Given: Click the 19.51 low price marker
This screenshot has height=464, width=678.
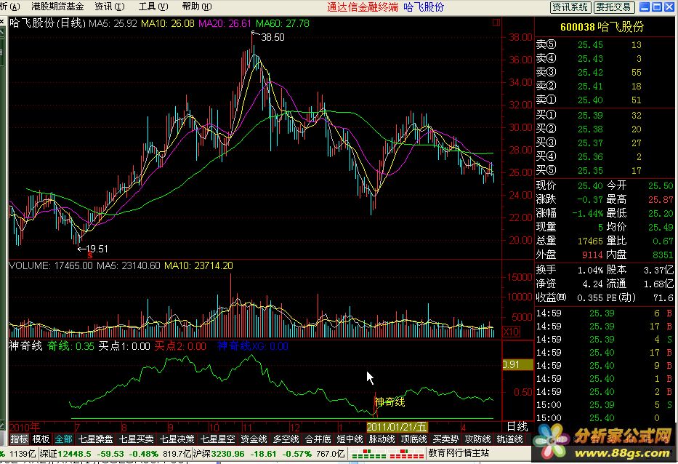Looking at the screenshot, I should pyautogui.click(x=97, y=249).
